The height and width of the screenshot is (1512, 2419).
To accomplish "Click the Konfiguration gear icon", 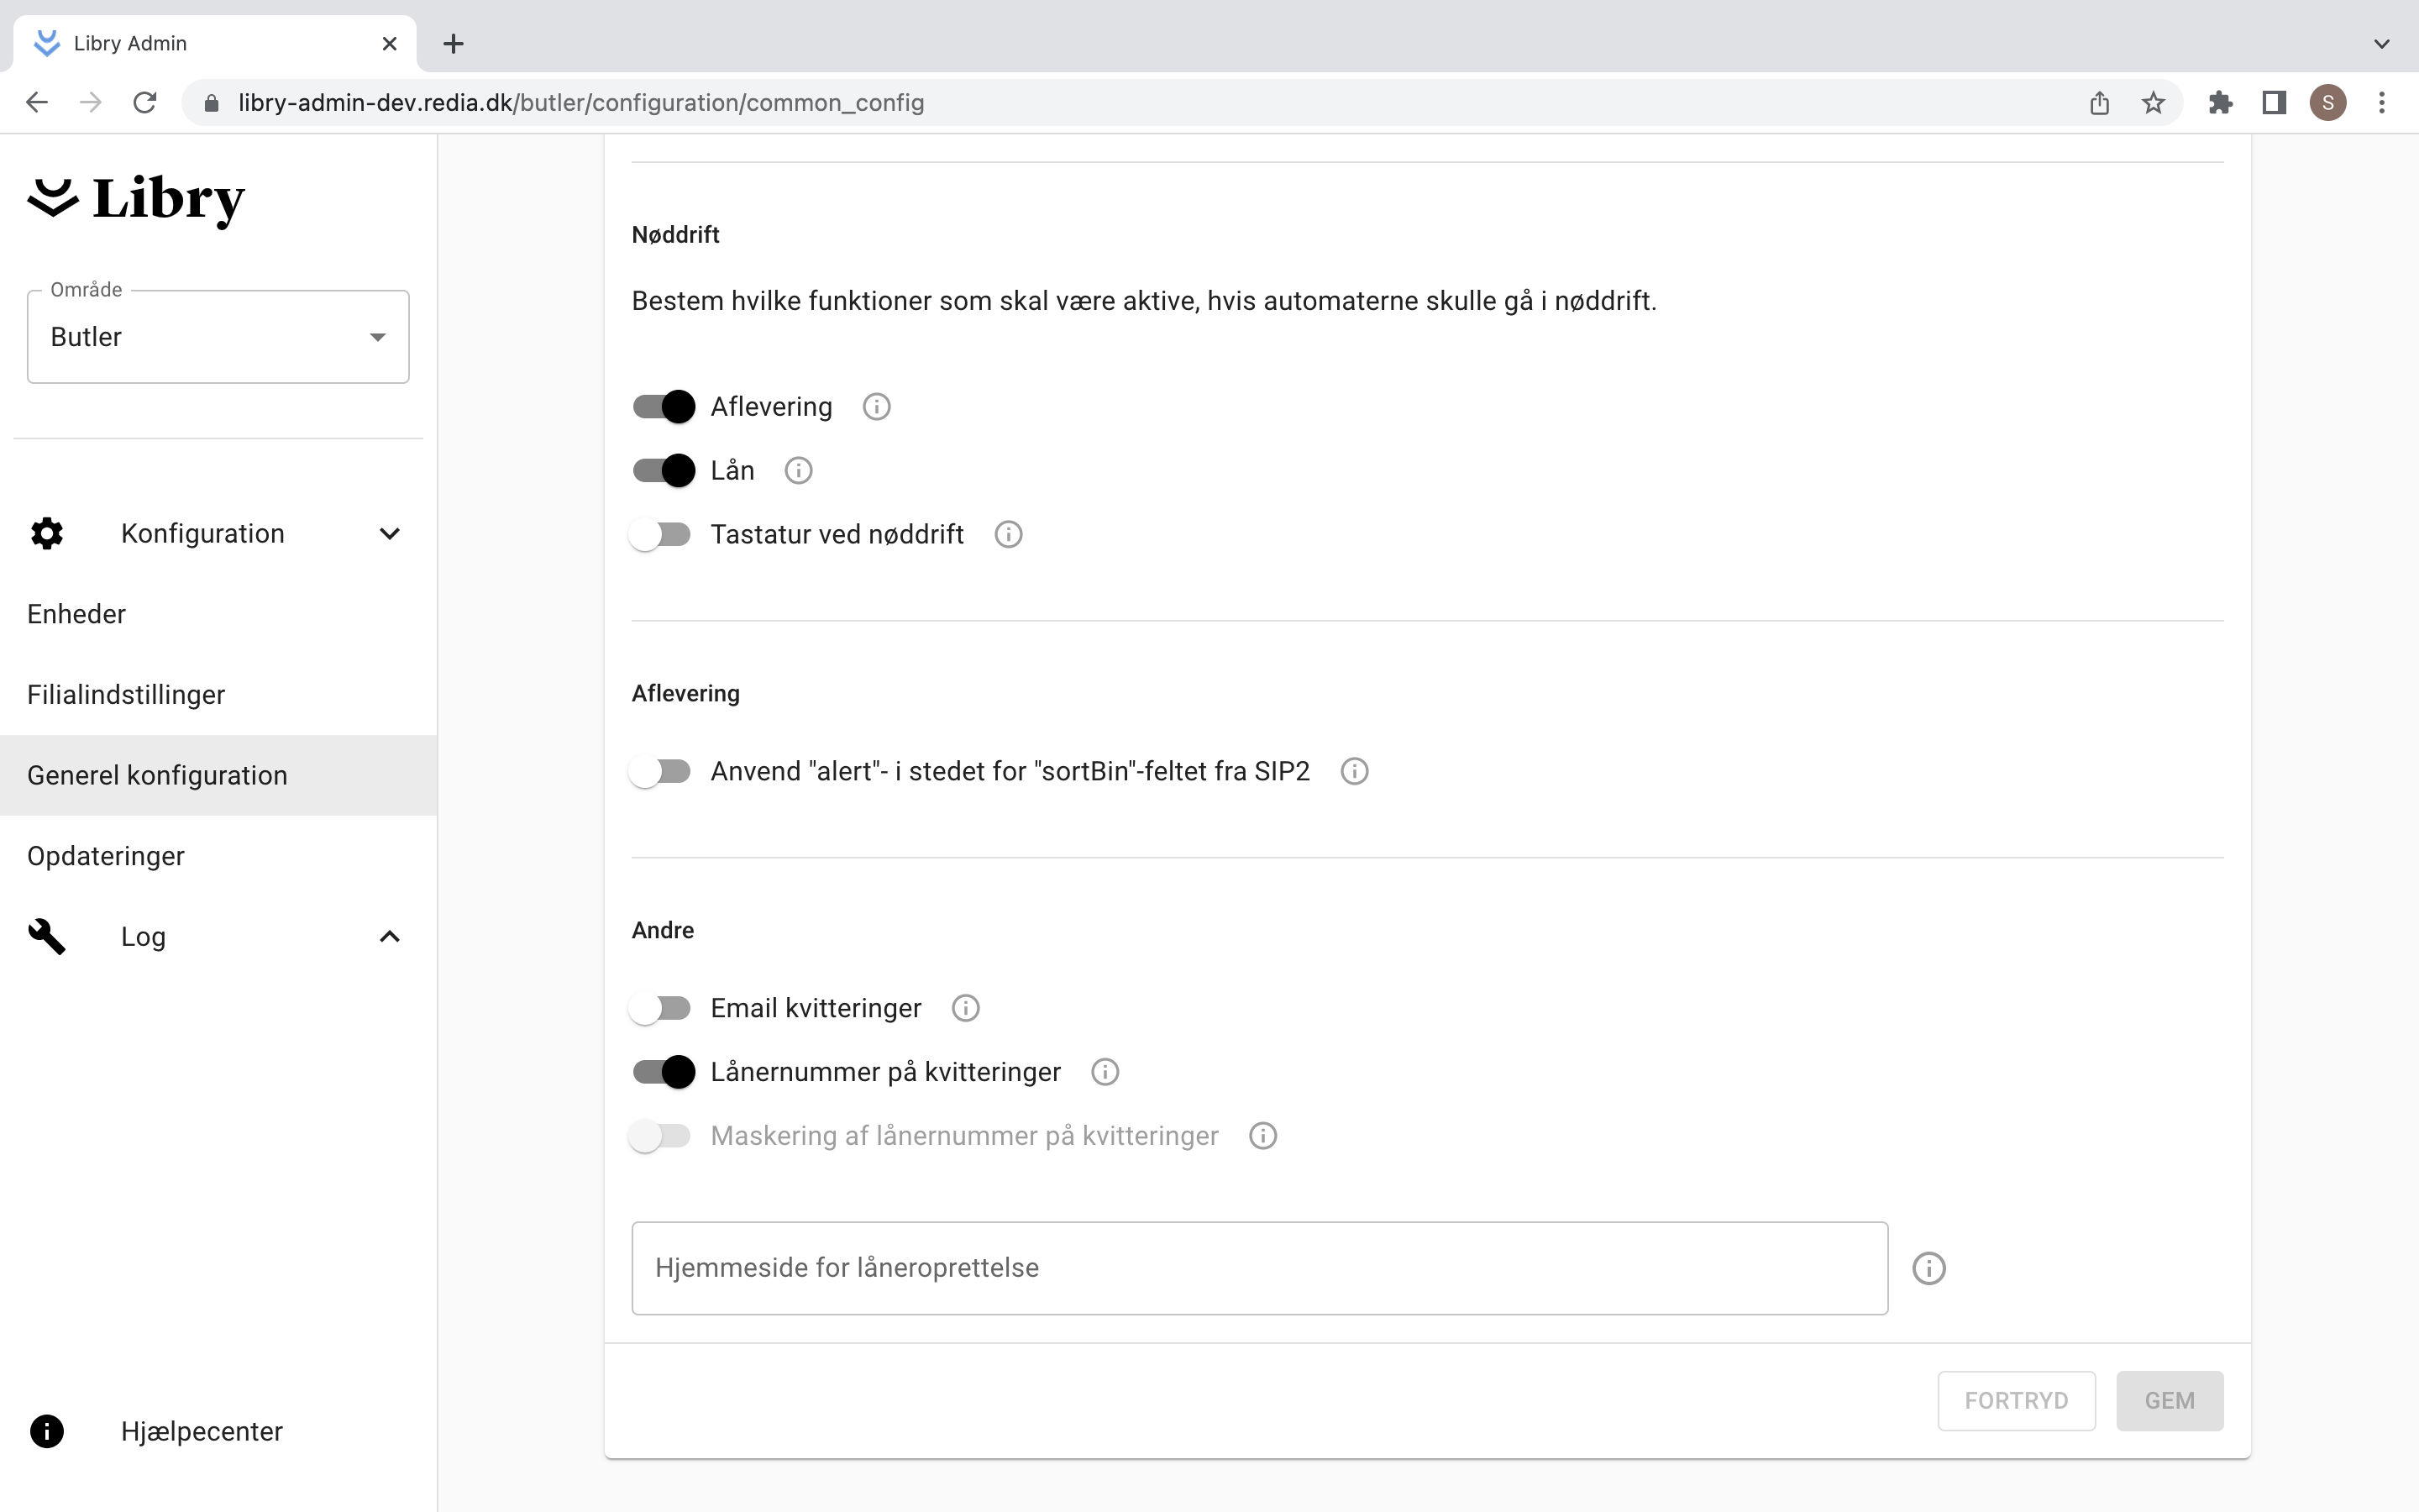I will coord(46,533).
